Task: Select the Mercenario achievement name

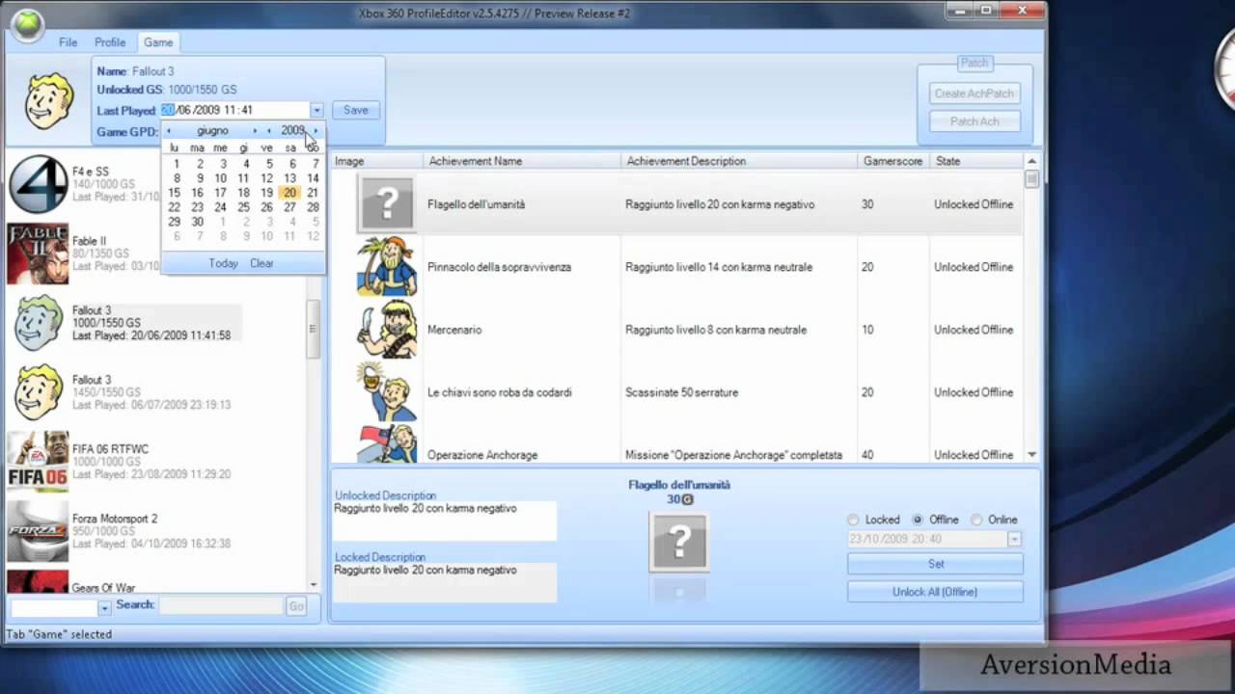Action: pyautogui.click(x=455, y=330)
